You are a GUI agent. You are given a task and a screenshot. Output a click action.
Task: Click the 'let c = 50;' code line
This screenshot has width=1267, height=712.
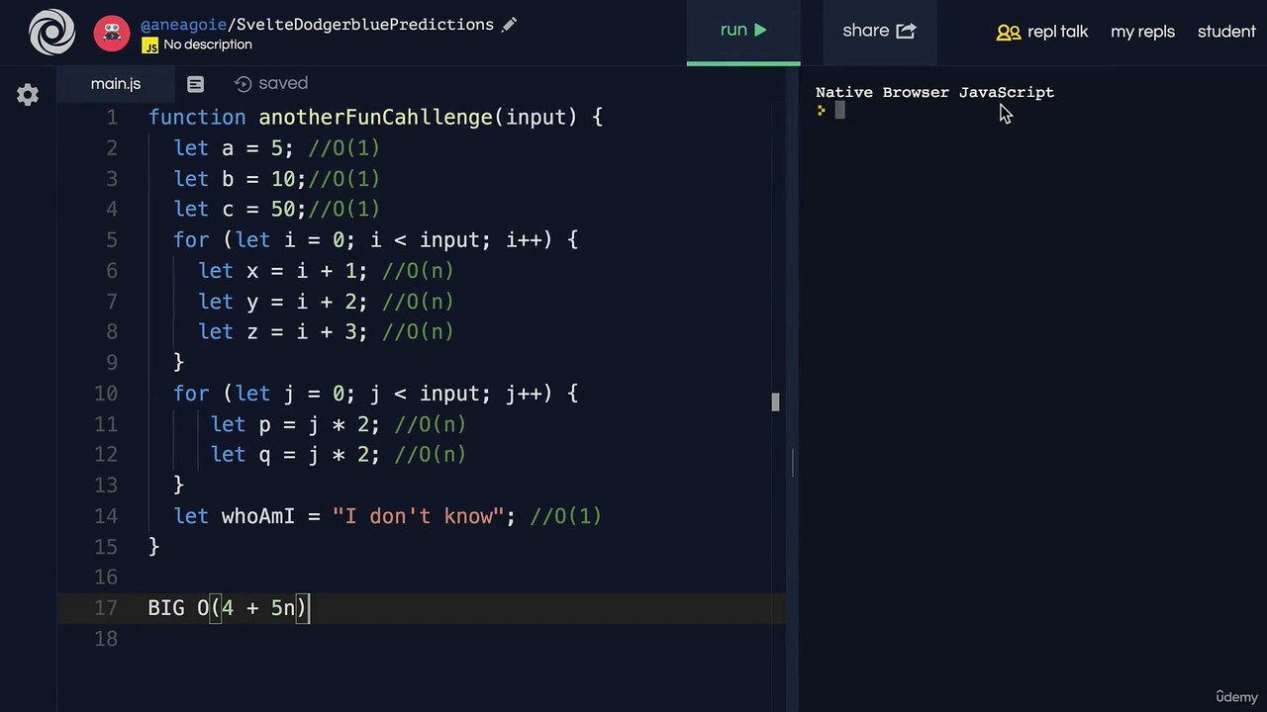coord(240,210)
